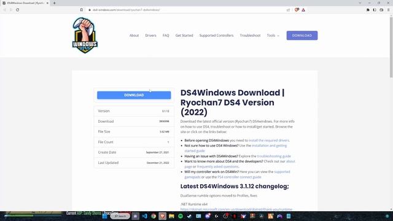Viewport: 393px width, 221px height.
Task: Open the 'supported gamepads' link
Action: pyautogui.click(x=282, y=172)
